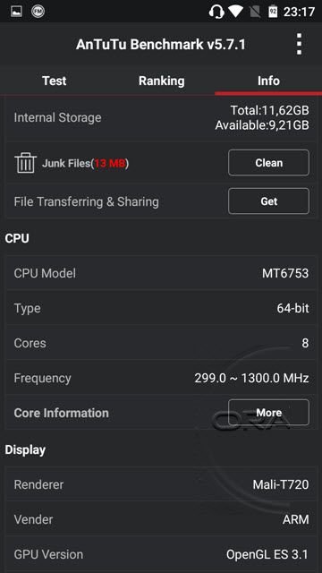Tap the clock showing 23:17
Image resolution: width=322 pixels, height=573 pixels.
tap(299, 12)
